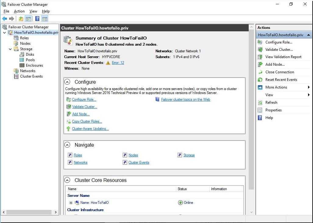
Task: Toggle the Show/Hide Action Pane toolbar icon
Action: [x=45, y=19]
